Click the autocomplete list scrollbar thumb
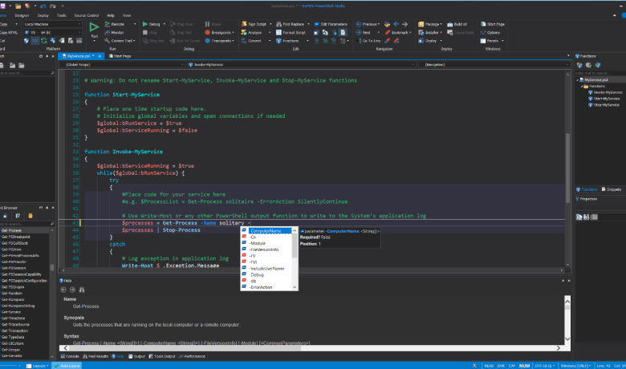The image size is (626, 369). point(295,245)
